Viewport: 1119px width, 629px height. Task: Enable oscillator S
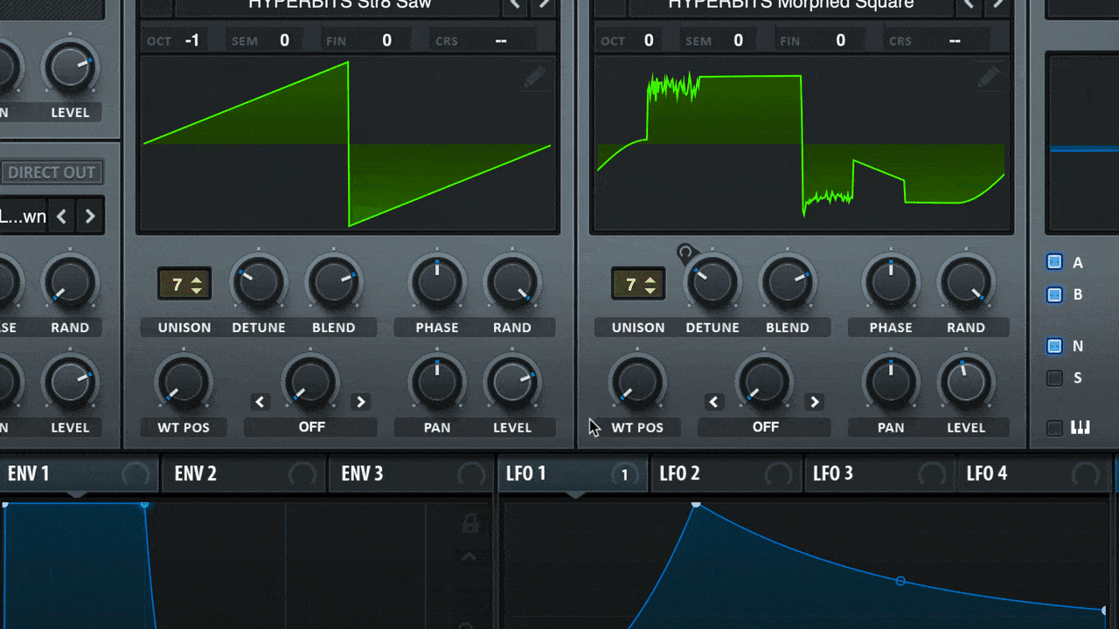tap(1054, 377)
